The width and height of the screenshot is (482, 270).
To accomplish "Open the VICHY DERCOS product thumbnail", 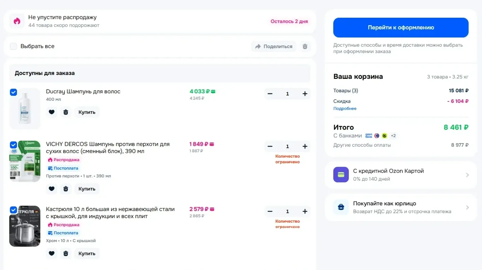I will pos(25,161).
